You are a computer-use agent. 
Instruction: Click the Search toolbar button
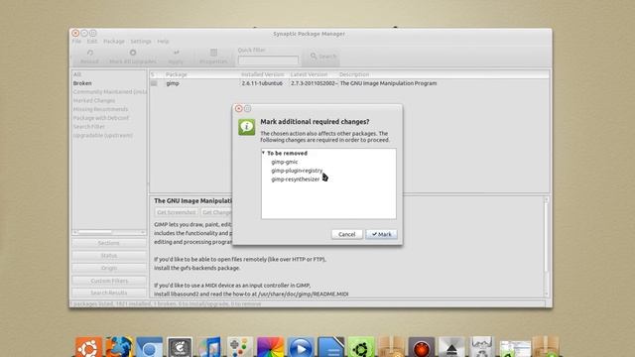pos(322,57)
